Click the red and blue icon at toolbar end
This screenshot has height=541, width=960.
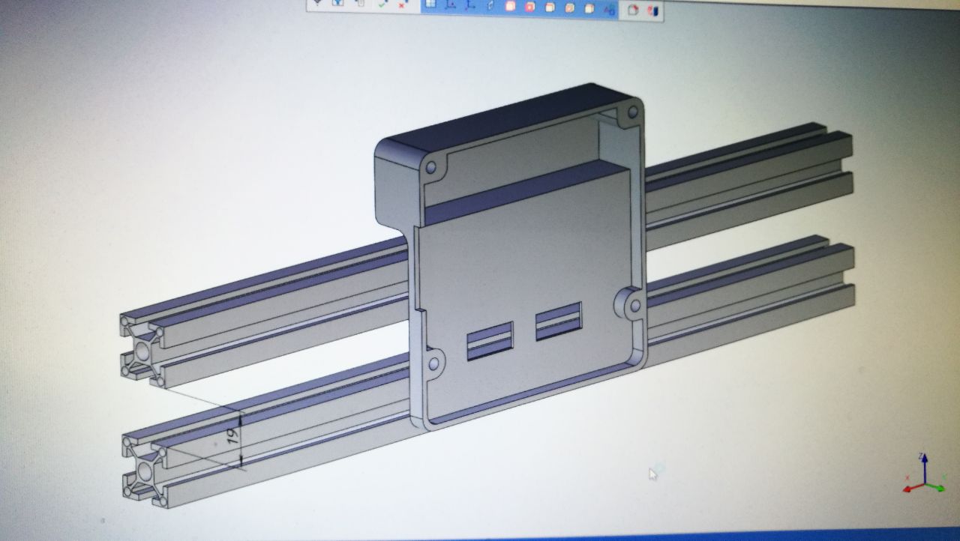[x=654, y=11]
